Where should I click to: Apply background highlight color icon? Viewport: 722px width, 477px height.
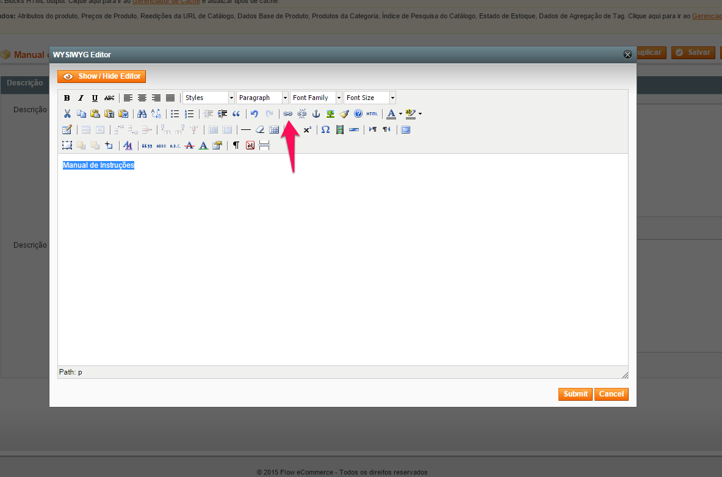click(410, 113)
